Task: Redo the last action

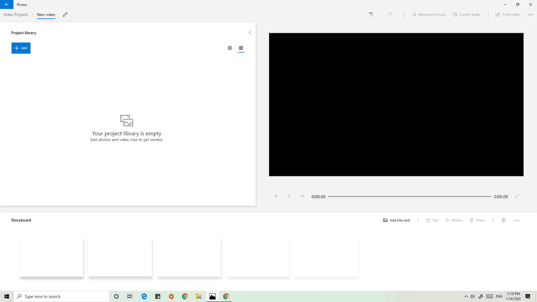Action: point(390,14)
